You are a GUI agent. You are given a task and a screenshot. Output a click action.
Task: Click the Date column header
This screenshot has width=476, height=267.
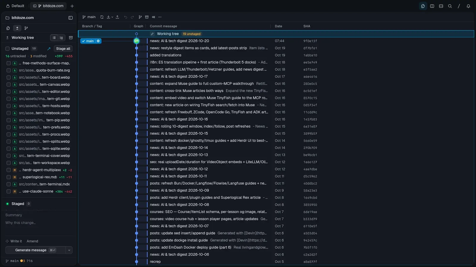pyautogui.click(x=278, y=26)
